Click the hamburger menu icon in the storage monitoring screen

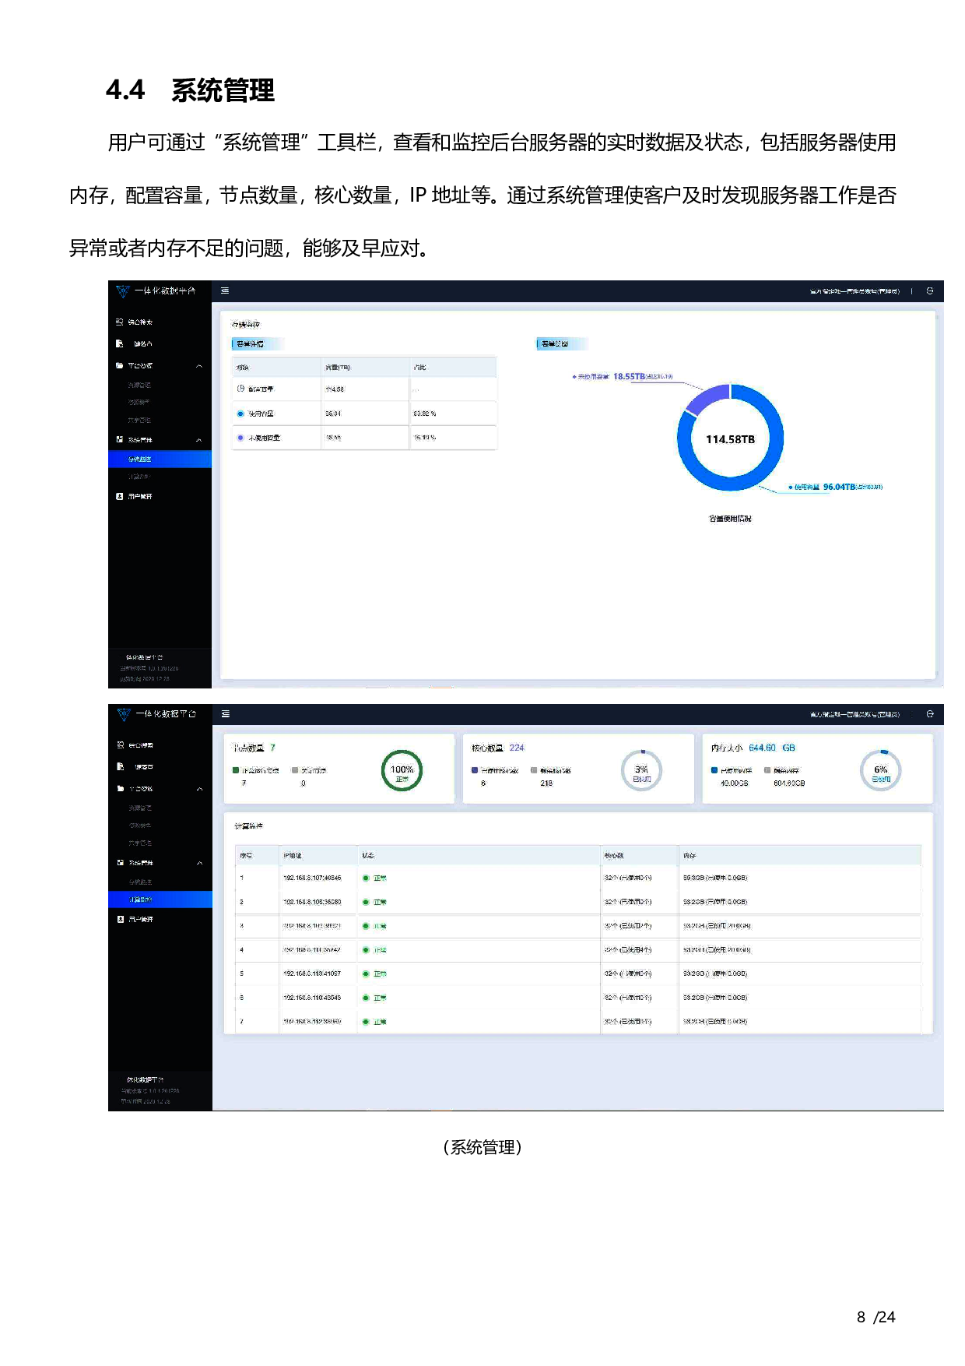pyautogui.click(x=225, y=291)
